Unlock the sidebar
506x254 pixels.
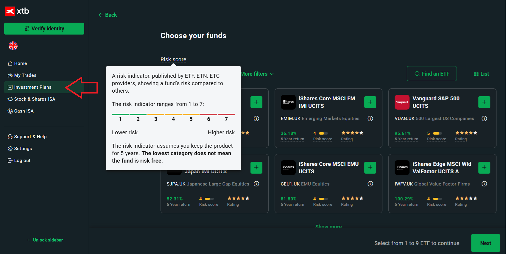tap(45, 240)
